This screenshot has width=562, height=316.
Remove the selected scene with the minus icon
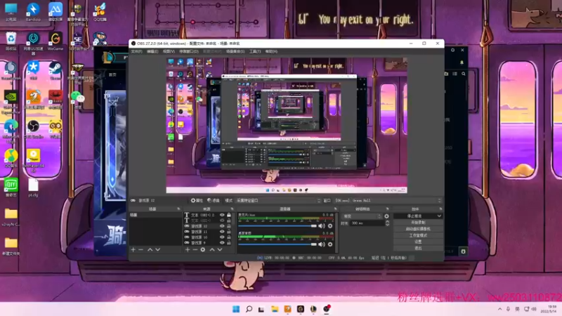point(140,250)
